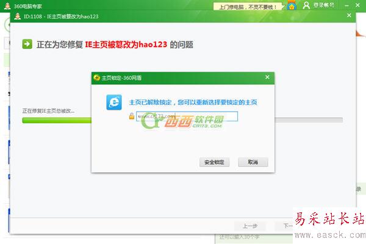Click the homepage URL input field
The height and width of the screenshot is (244, 366).
[x=187, y=117]
